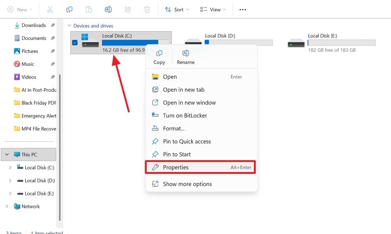391x234 pixels.
Task: Open Properties from the context menu
Action: pos(201,167)
